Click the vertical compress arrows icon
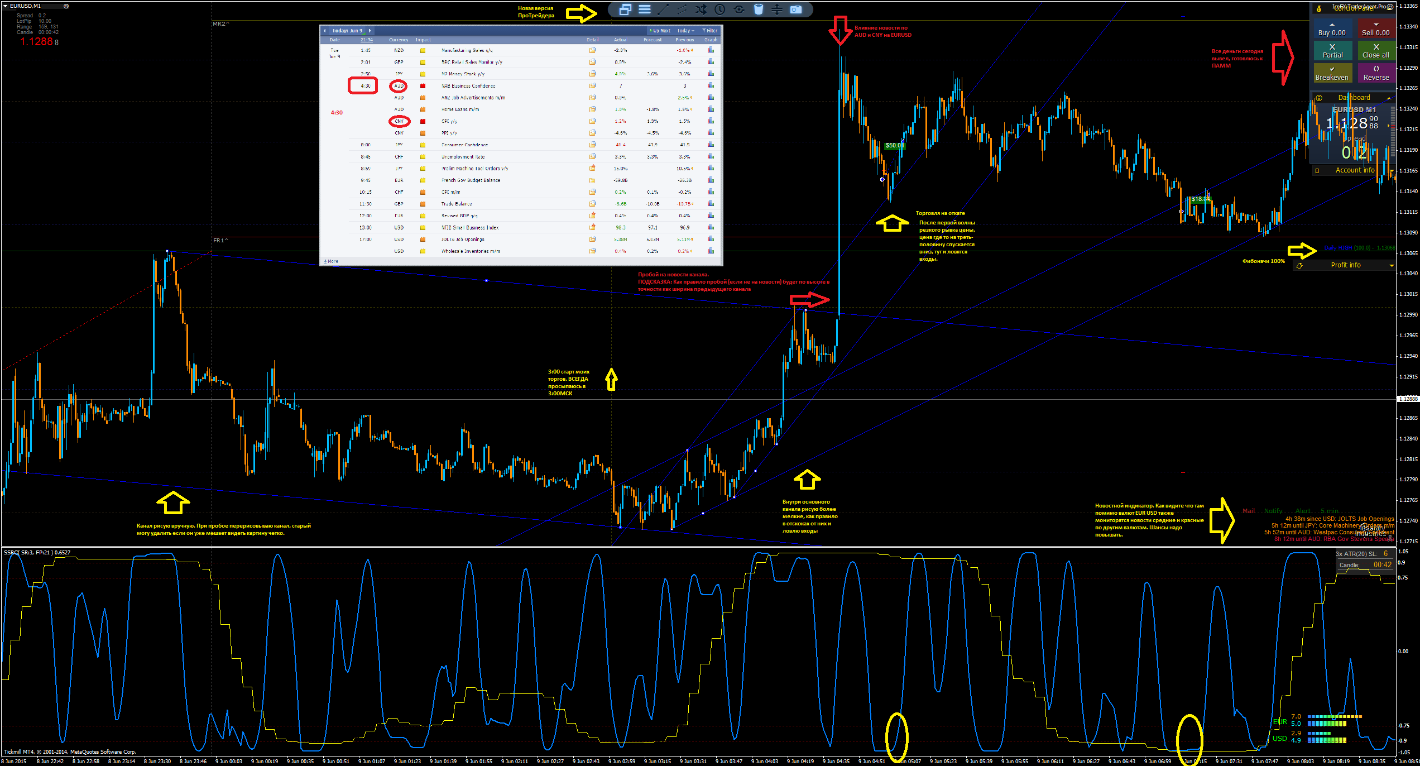The image size is (1420, 766). [777, 9]
